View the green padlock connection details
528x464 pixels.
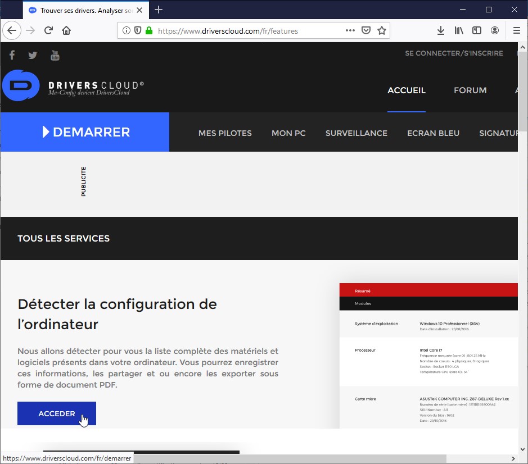[x=149, y=31]
